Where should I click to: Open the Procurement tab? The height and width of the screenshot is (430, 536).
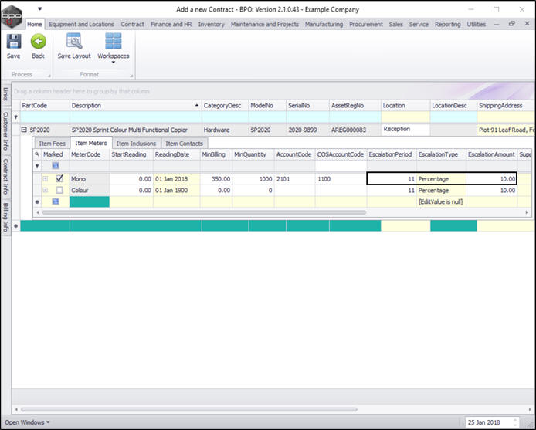coord(366,24)
